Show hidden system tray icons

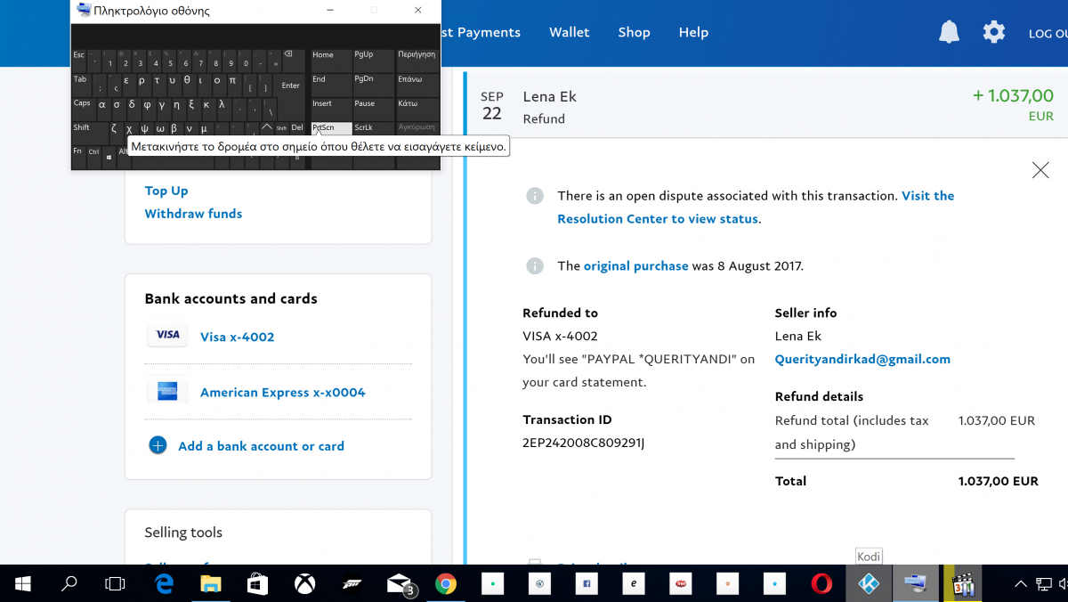coord(1020,583)
